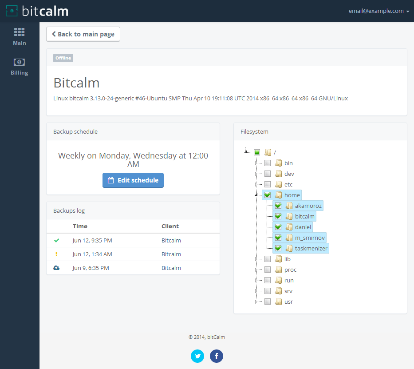The width and height of the screenshot is (414, 369).
Task: Collapse the root / tree node
Action: pos(245,152)
